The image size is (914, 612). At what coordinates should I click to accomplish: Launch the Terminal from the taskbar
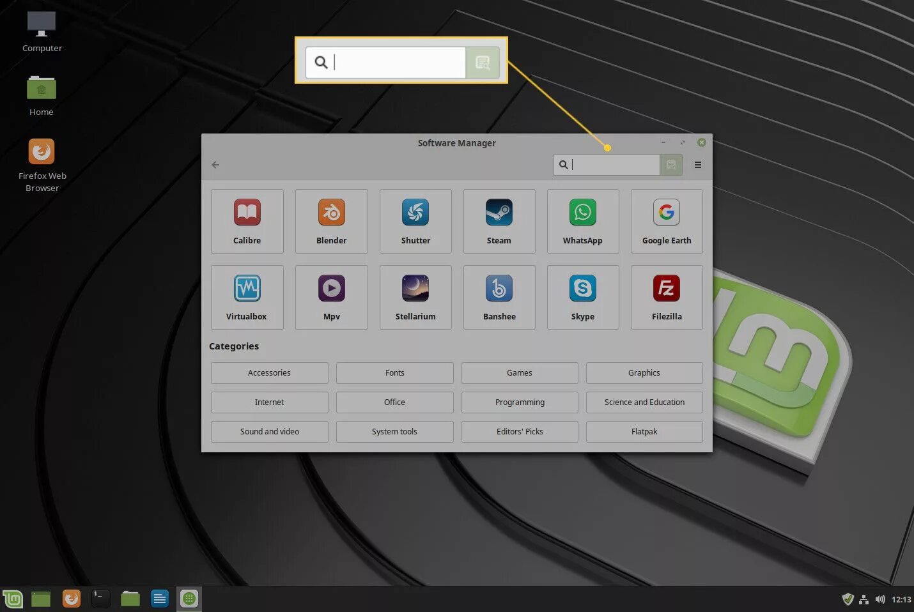(100, 599)
